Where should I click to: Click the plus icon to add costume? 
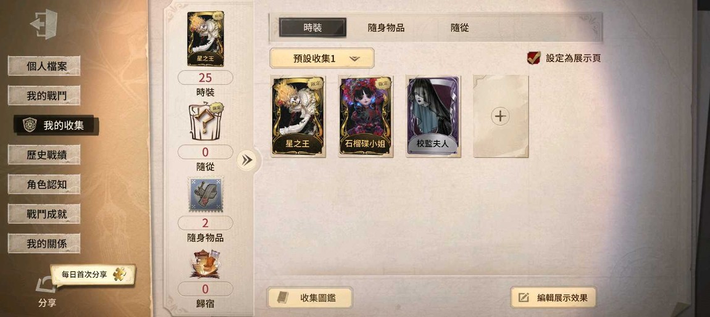pos(500,116)
